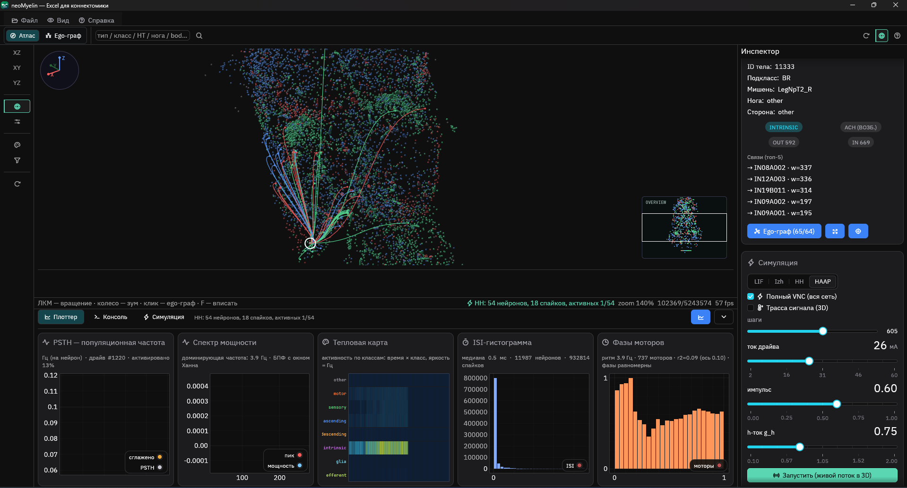Expand the chevron dropdown next to chart button

pos(724,317)
